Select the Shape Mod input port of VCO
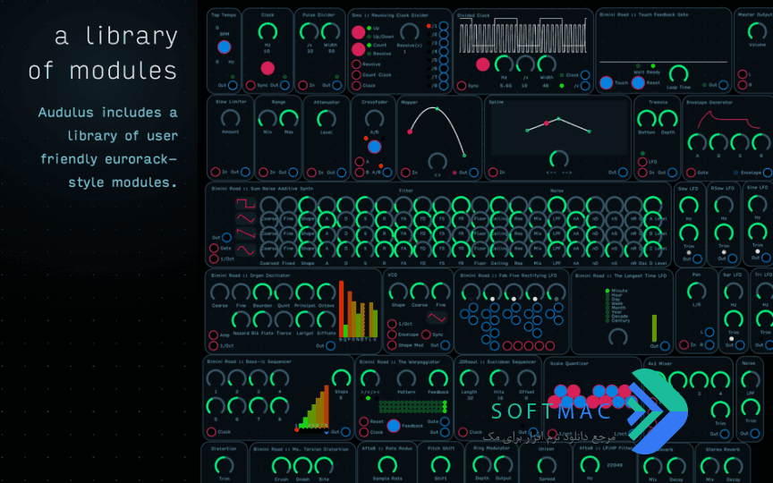 tap(392, 345)
